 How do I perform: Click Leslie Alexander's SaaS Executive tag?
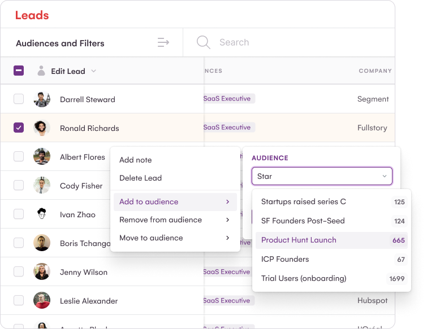228,300
